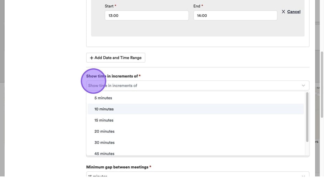This screenshot has width=324, height=181.
Task: Click the Cancel link
Action: point(294,12)
